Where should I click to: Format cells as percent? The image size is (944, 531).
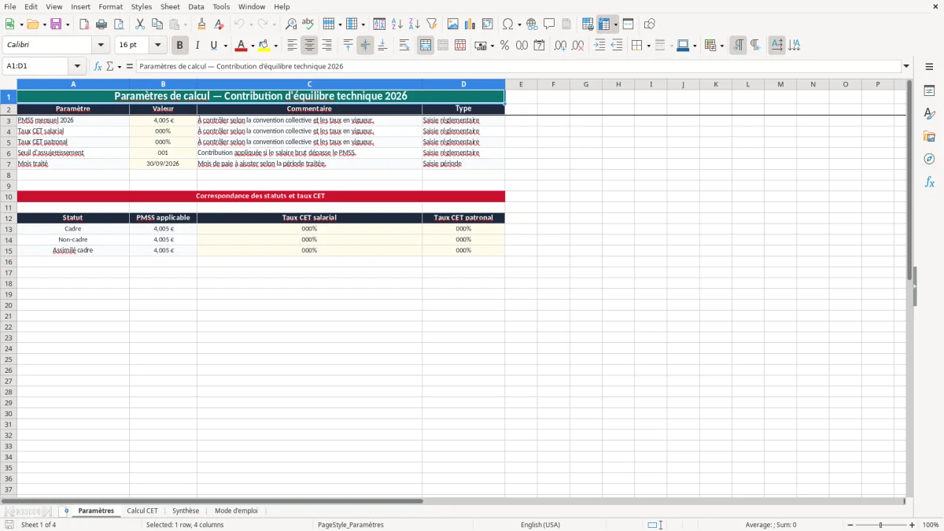click(x=504, y=46)
